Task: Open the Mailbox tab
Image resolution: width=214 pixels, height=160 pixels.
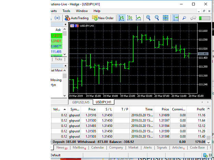Action: pos(79,148)
